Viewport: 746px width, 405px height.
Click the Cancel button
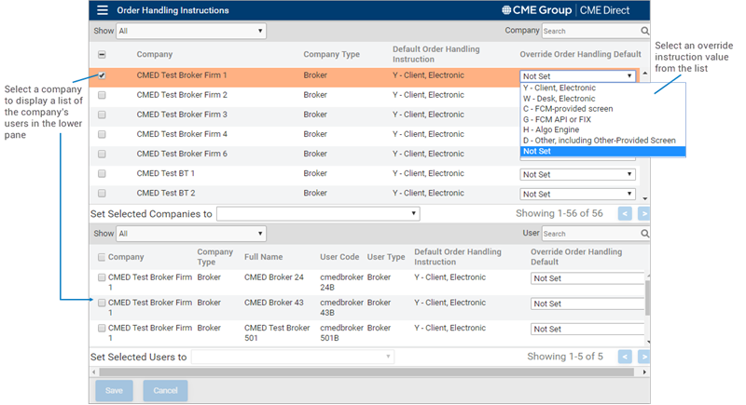tap(165, 390)
